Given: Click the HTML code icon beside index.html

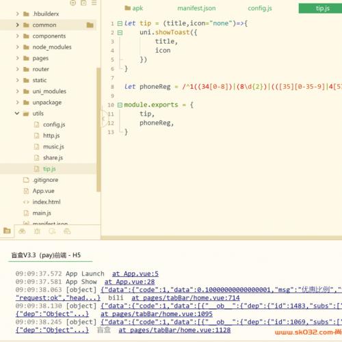Looking at the screenshot, I should (x=26, y=202).
